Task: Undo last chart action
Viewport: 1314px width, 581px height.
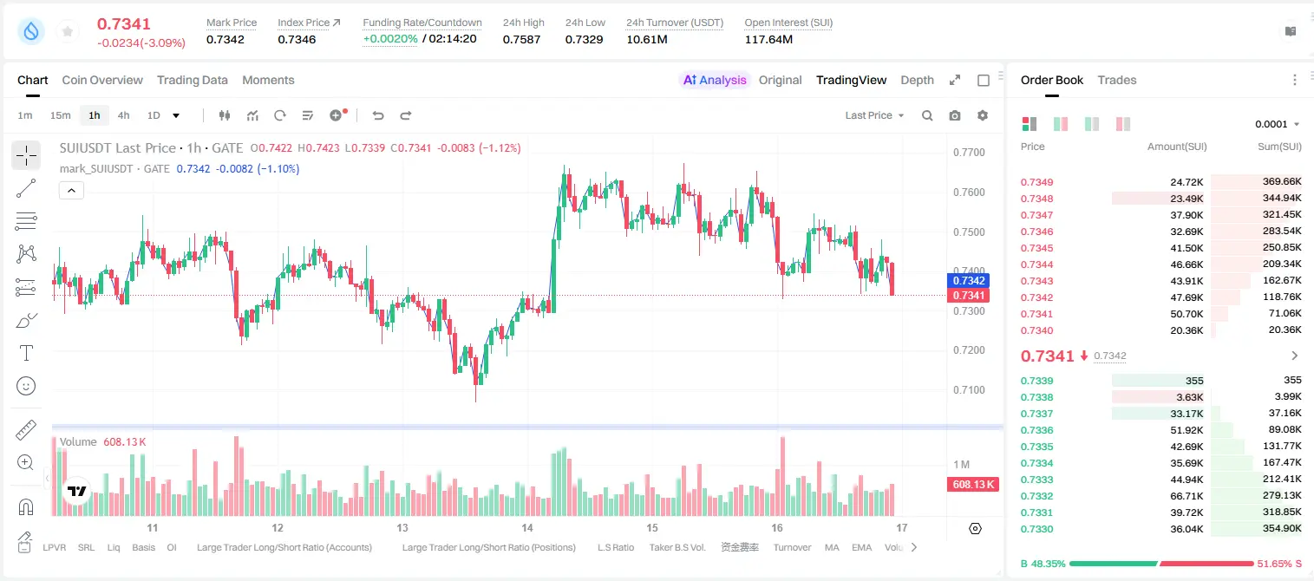Action: (378, 115)
